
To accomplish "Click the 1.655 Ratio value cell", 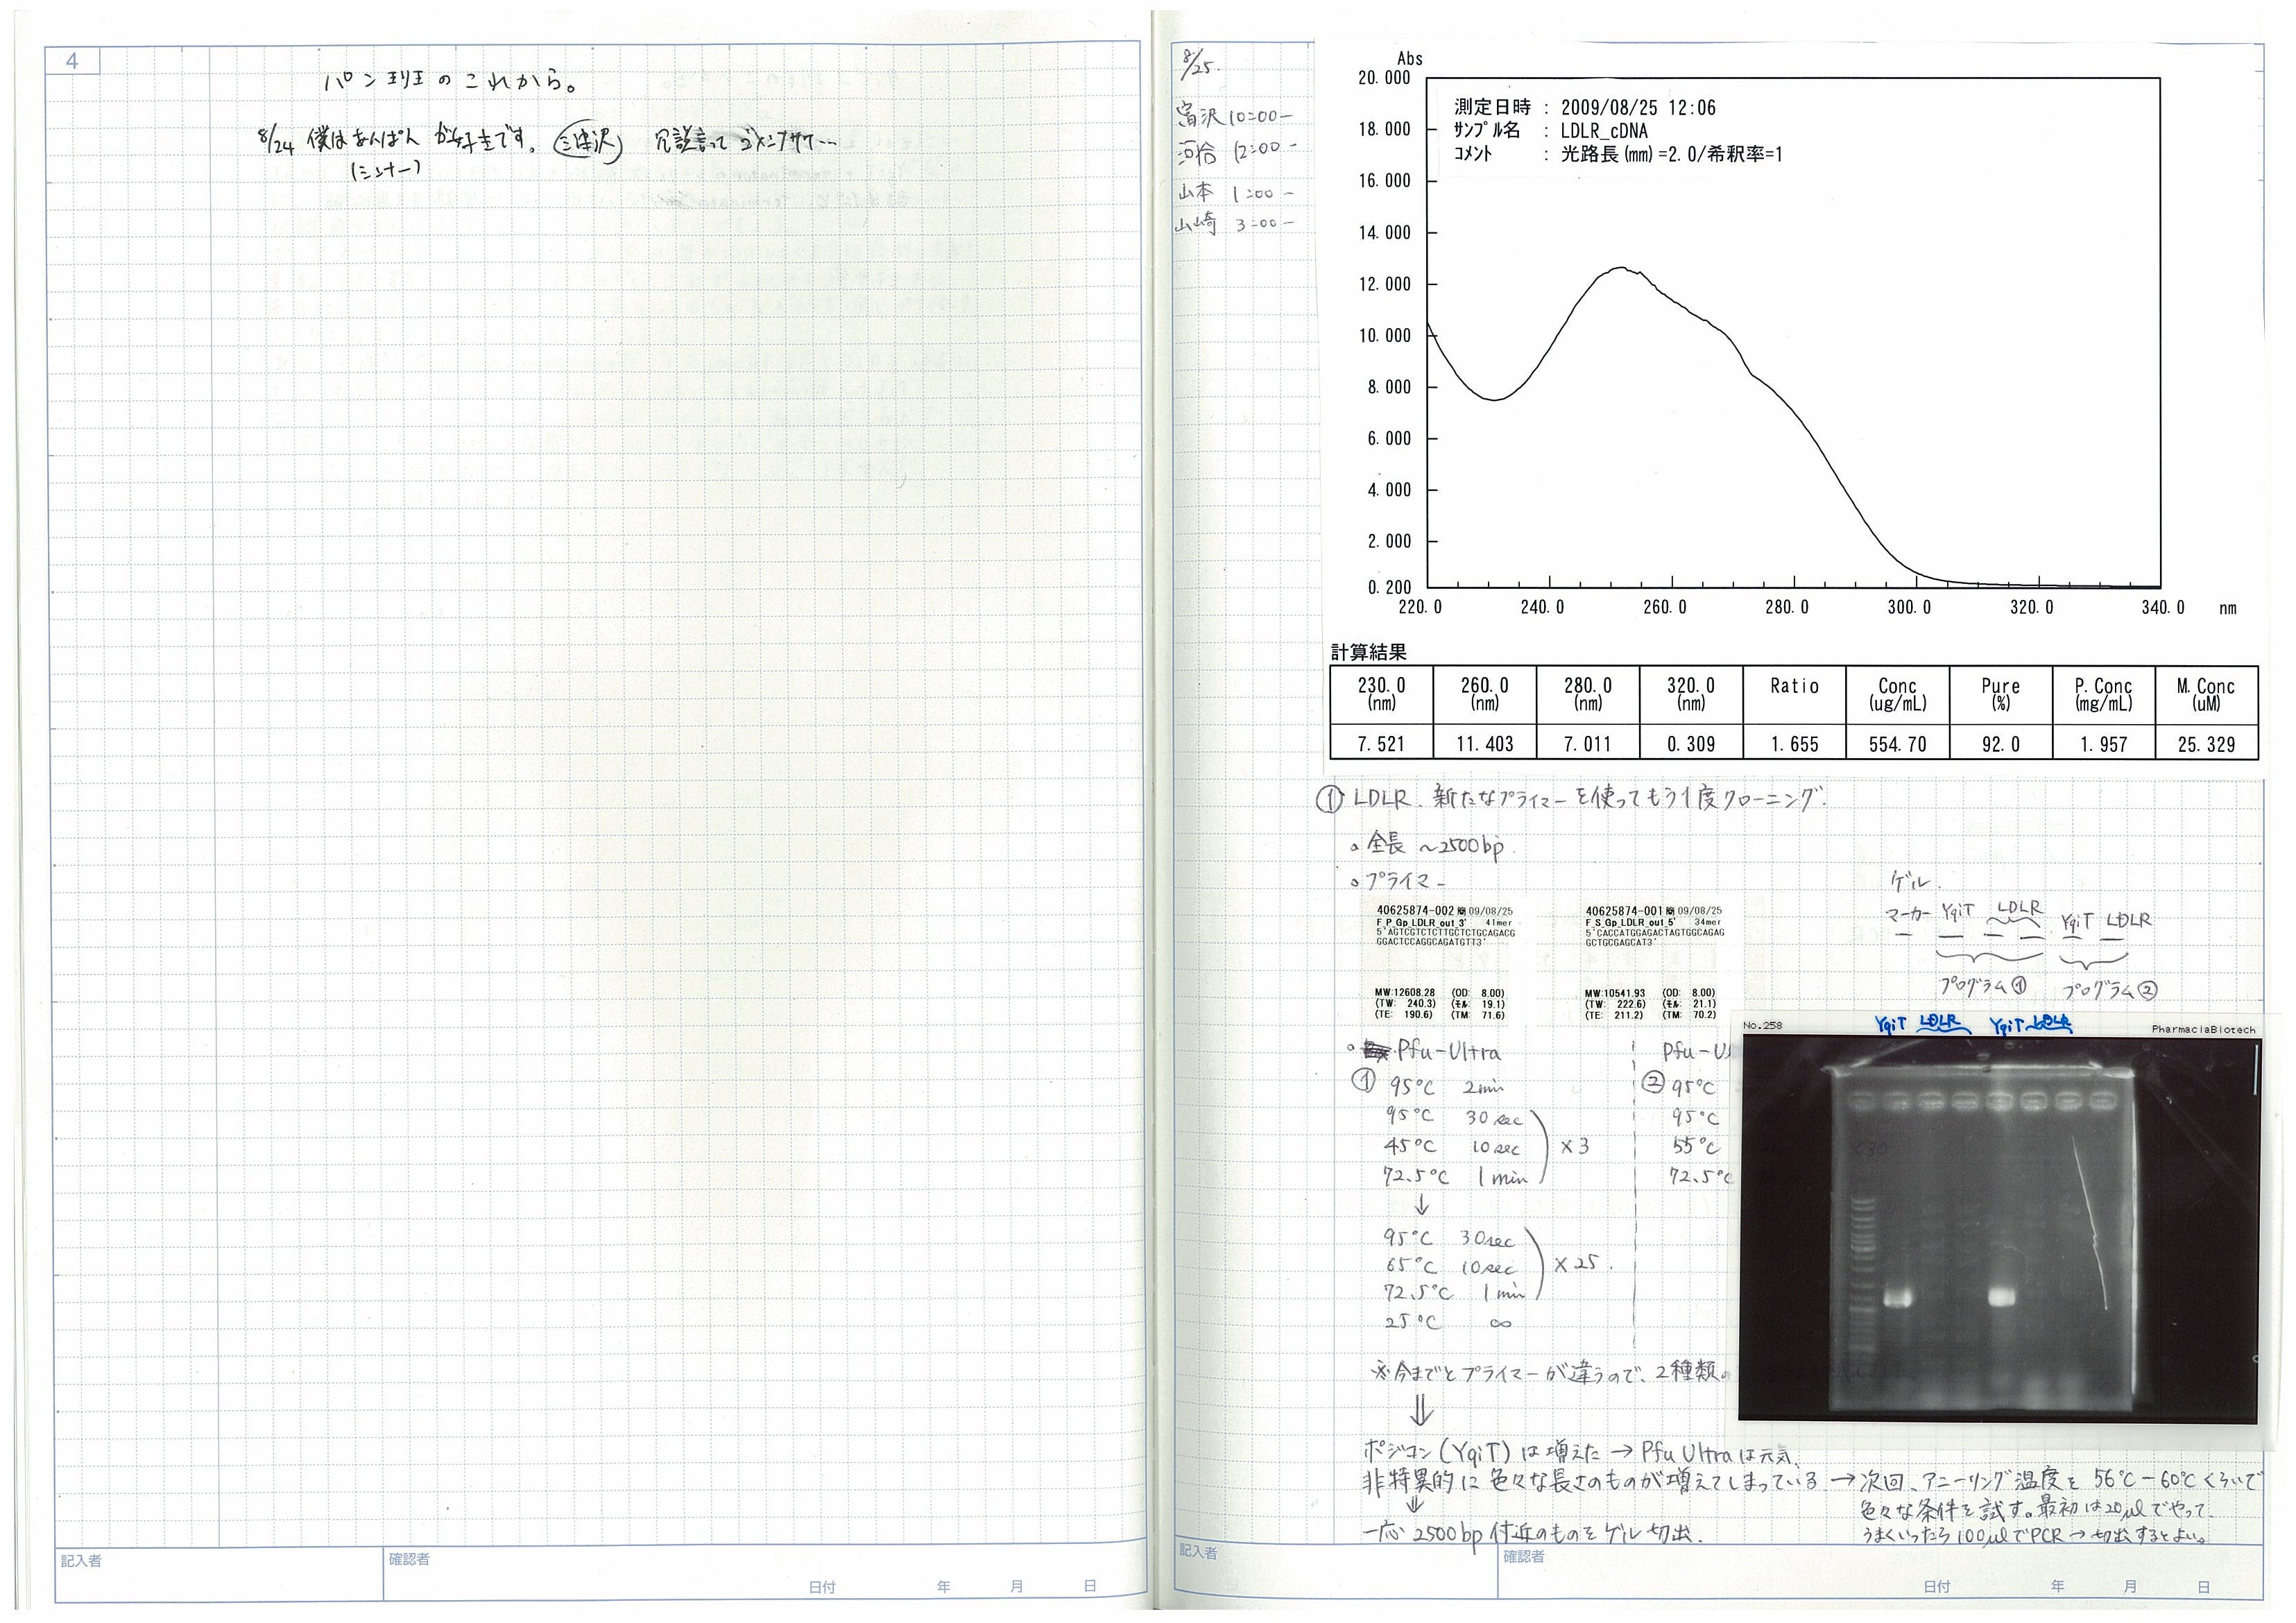I will (x=1794, y=744).
